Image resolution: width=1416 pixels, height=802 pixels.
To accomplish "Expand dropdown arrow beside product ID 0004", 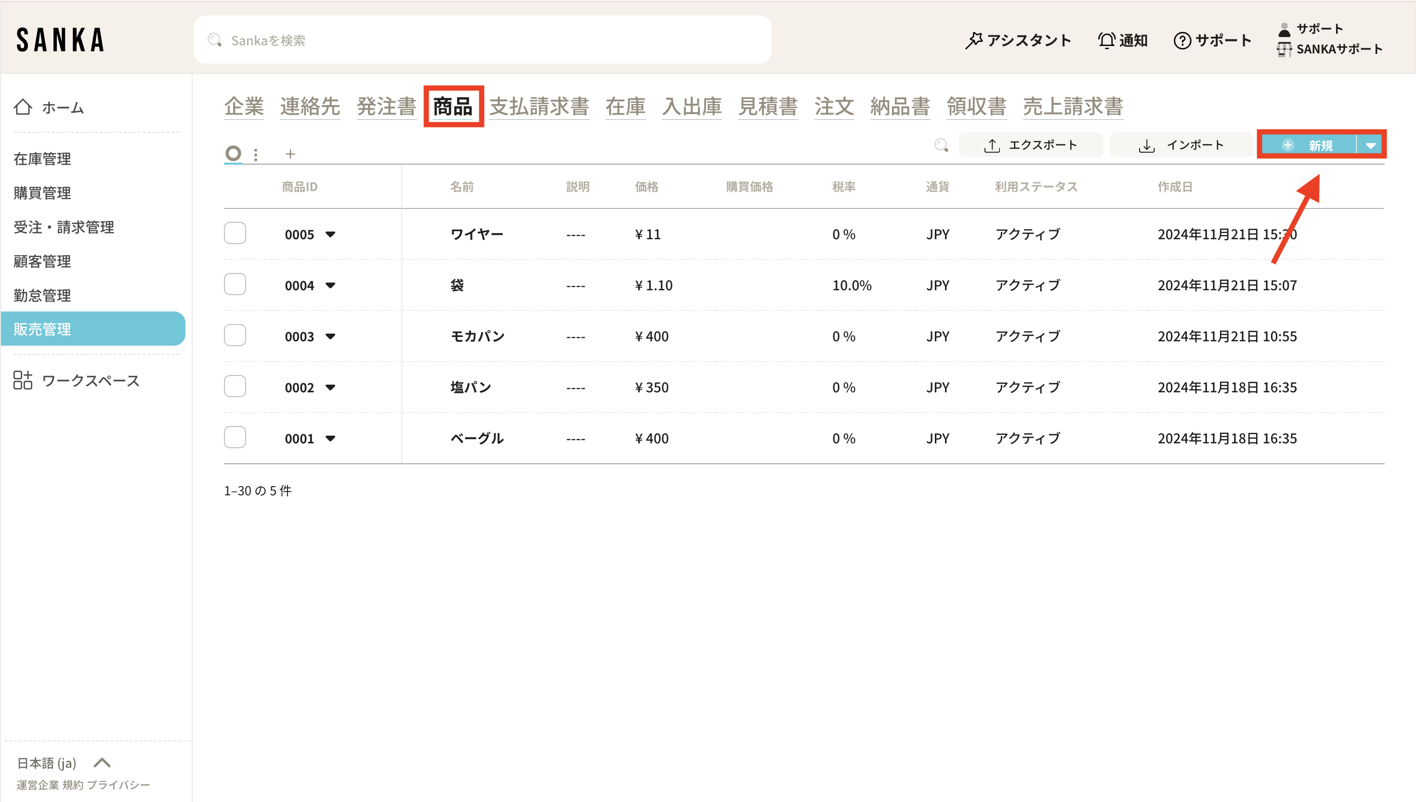I will [330, 285].
